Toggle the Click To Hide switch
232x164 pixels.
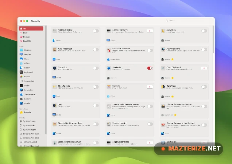pos(96,87)
